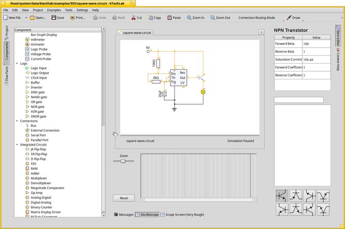345x229 pixels.
Task: Open the Examples menu
Action: click(x=54, y=10)
